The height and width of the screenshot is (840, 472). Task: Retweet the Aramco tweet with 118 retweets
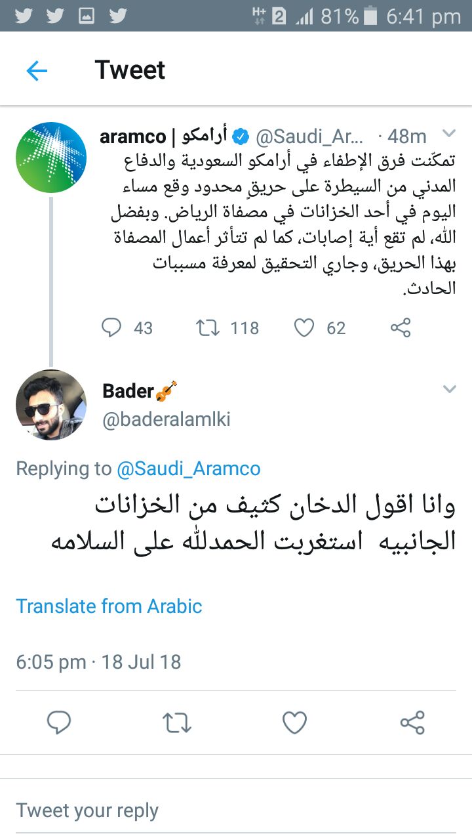(206, 327)
